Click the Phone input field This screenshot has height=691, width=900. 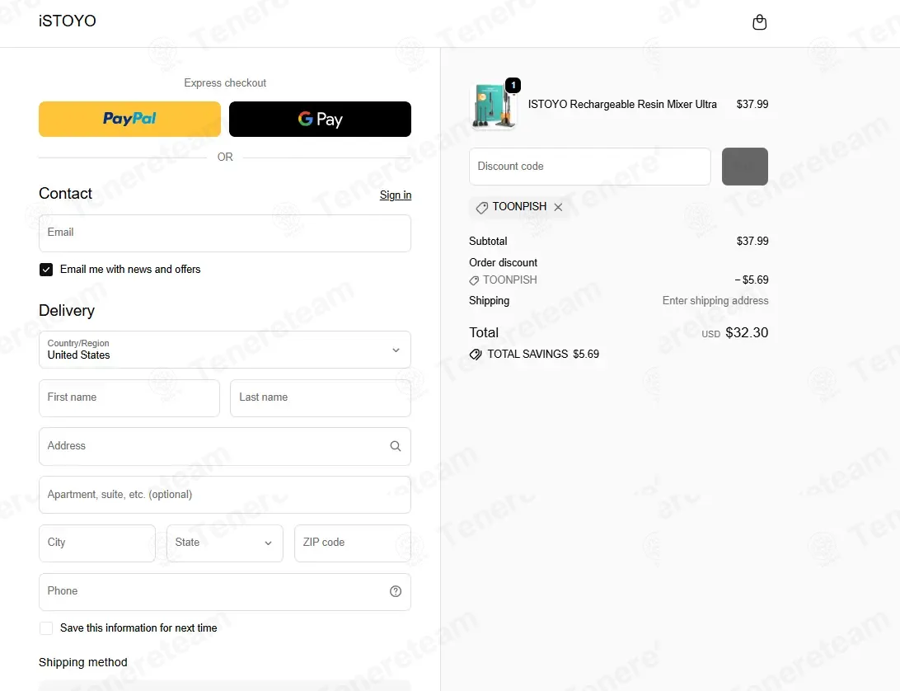(225, 591)
